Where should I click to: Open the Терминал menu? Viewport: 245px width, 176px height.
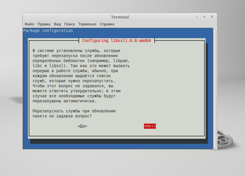pos(87,24)
